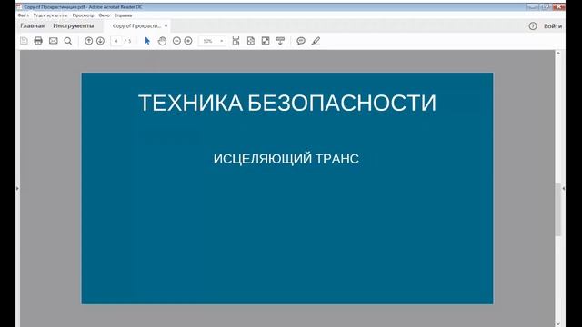The image size is (582, 327).
Task: Switch to the Главная tab
Action: click(33, 26)
